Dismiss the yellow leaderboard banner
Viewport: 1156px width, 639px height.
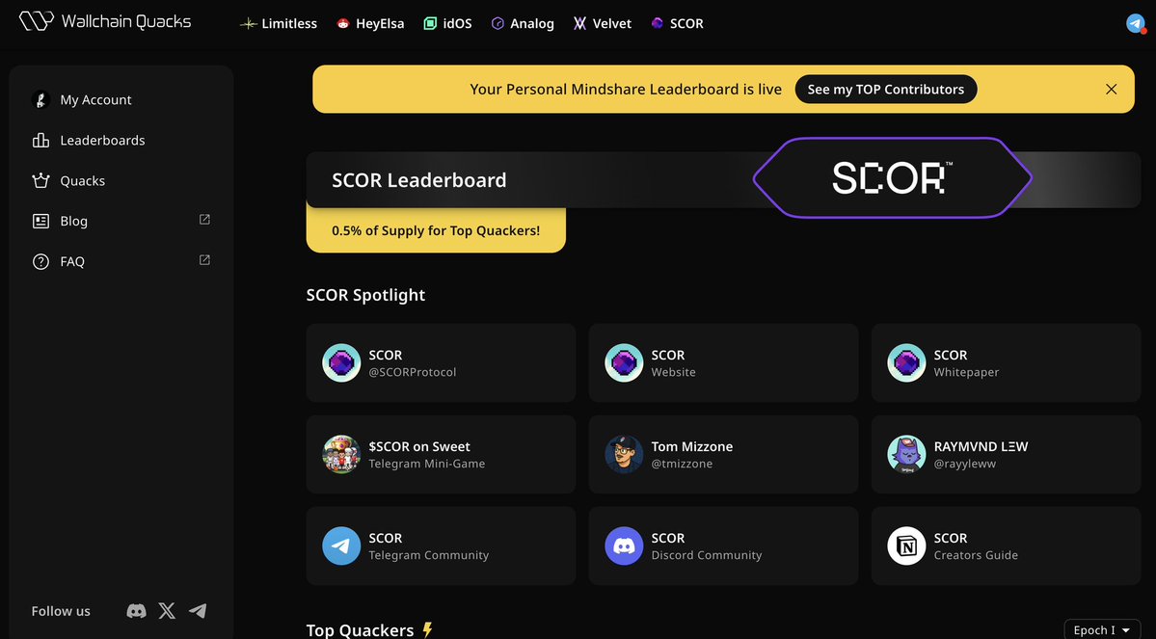[1111, 90]
